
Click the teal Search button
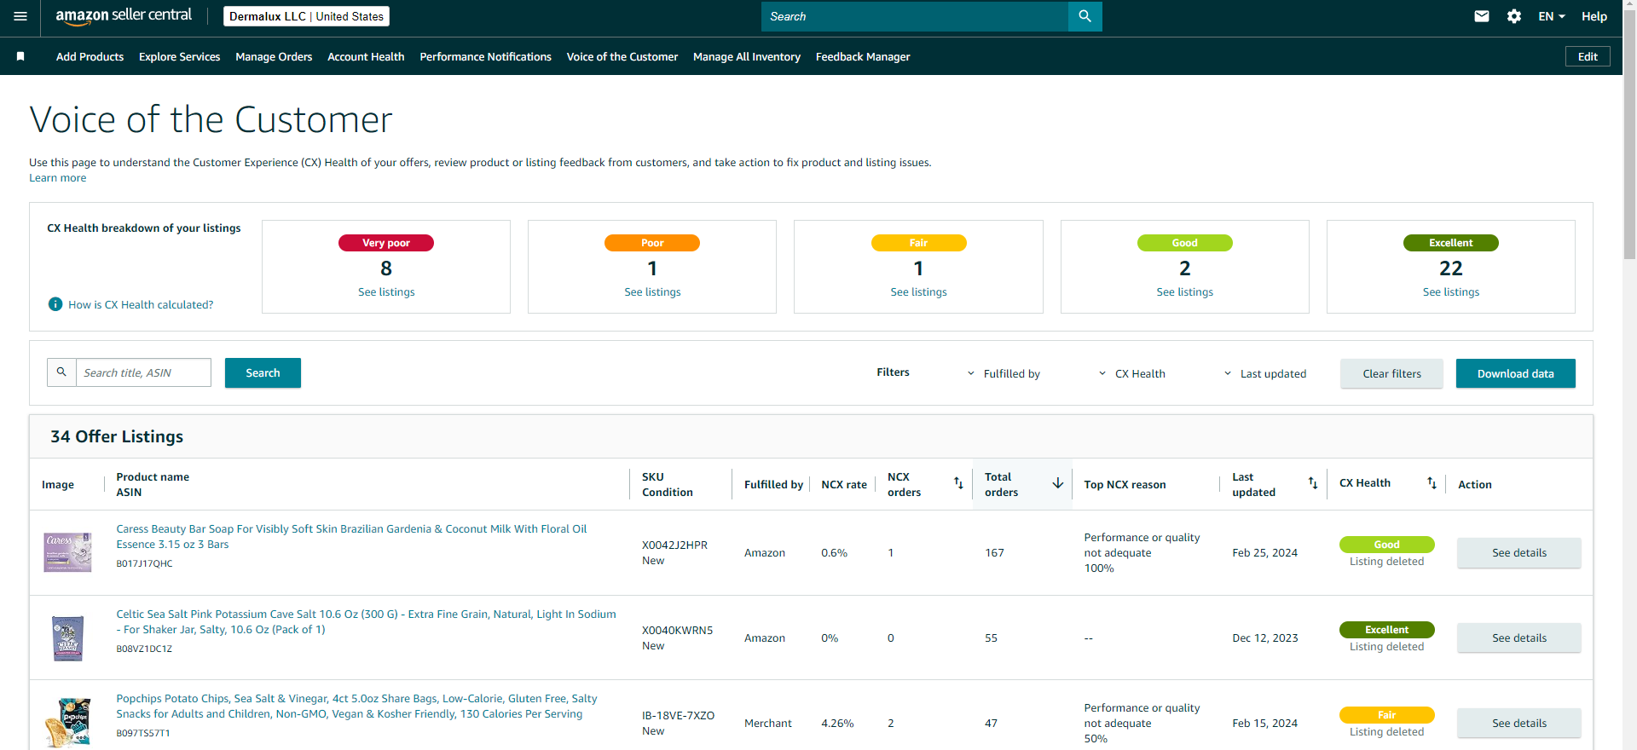pos(263,372)
